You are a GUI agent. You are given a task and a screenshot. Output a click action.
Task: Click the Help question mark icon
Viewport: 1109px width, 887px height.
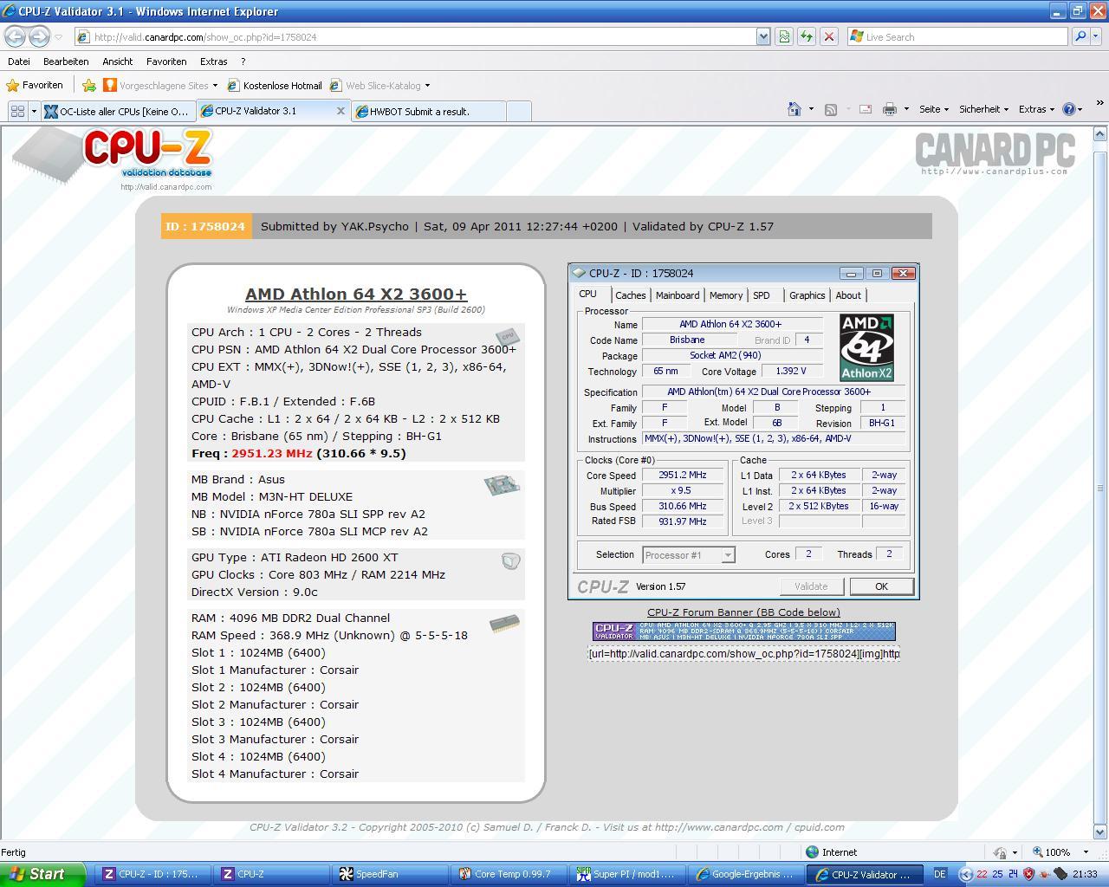coord(1069,109)
